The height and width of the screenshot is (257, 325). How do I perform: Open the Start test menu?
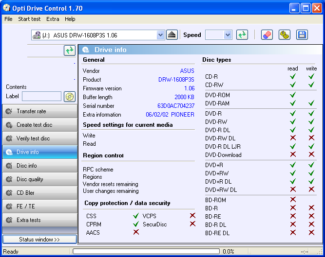coord(29,19)
